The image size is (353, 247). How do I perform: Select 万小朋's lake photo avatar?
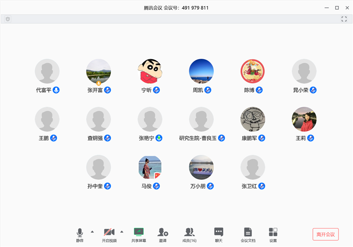pos(201,167)
